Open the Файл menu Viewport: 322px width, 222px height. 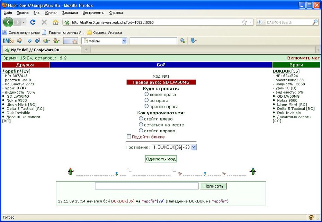pyautogui.click(x=8, y=12)
